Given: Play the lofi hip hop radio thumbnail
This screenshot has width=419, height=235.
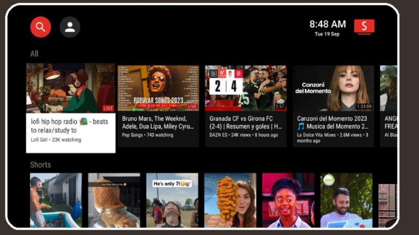Looking at the screenshot, I should (x=71, y=88).
